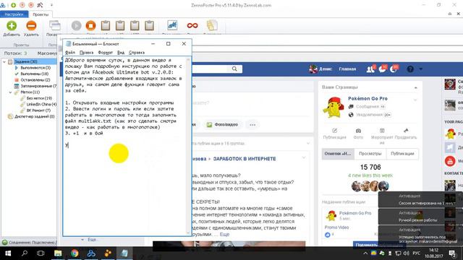Open the Формат menu in Notepad
463x260 pixels.
(106, 53)
